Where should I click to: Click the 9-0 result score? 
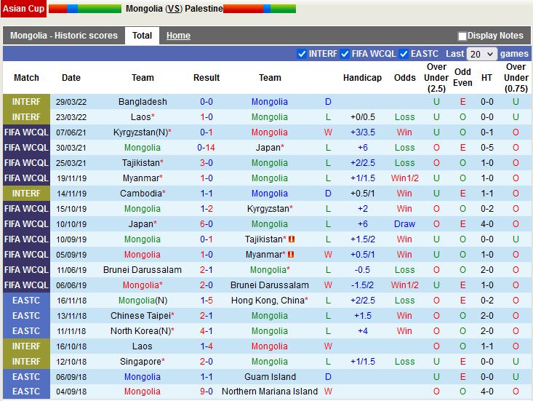point(207,392)
